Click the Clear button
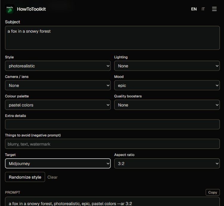The width and height of the screenshot is (224, 206). click(52, 177)
